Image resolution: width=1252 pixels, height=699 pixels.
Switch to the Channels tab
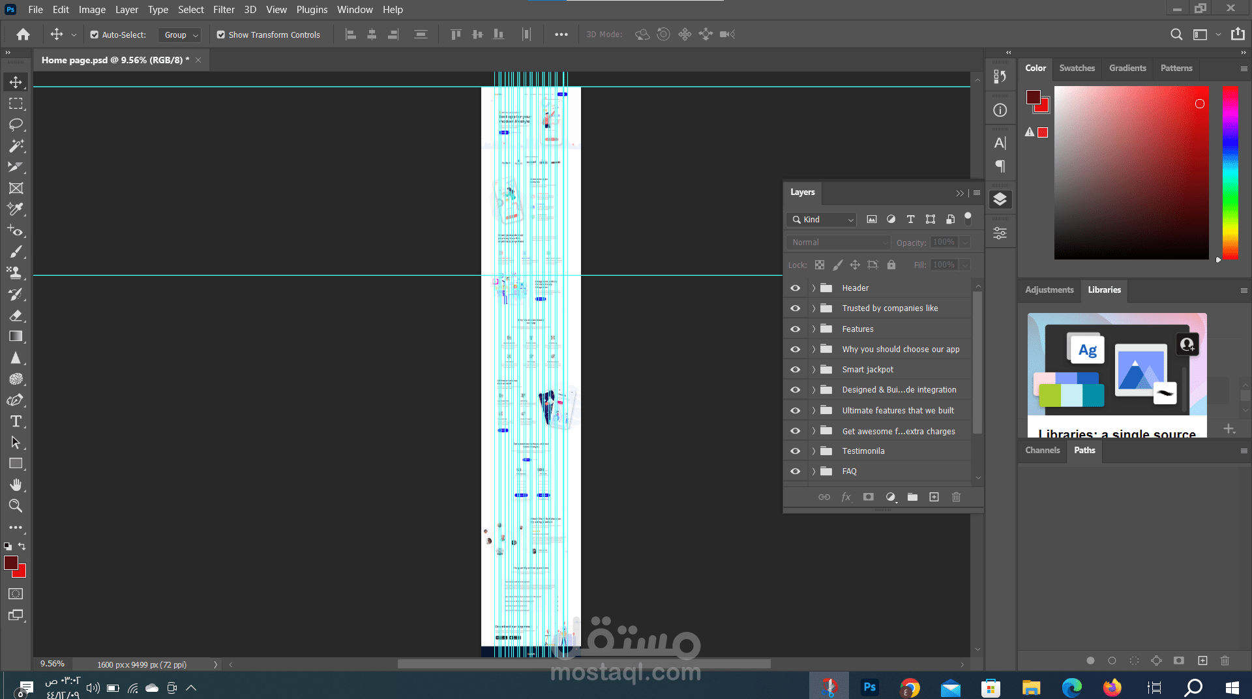click(1042, 451)
